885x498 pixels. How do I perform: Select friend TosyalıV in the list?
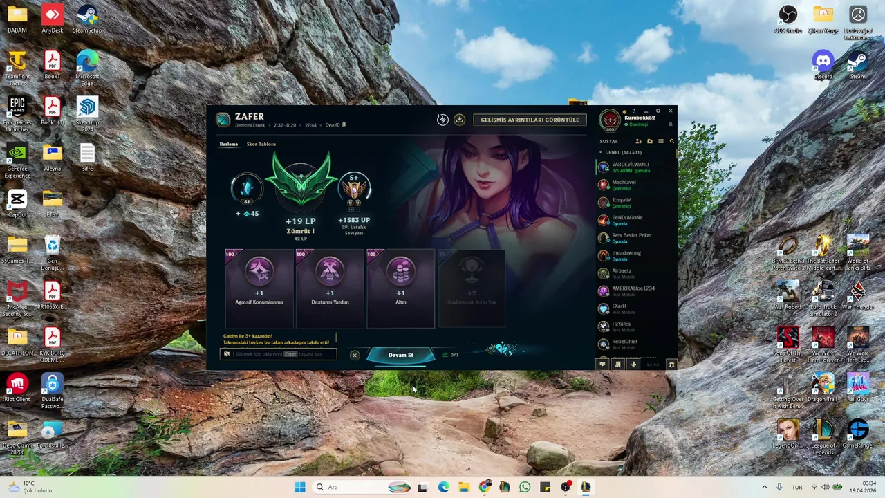click(636, 203)
